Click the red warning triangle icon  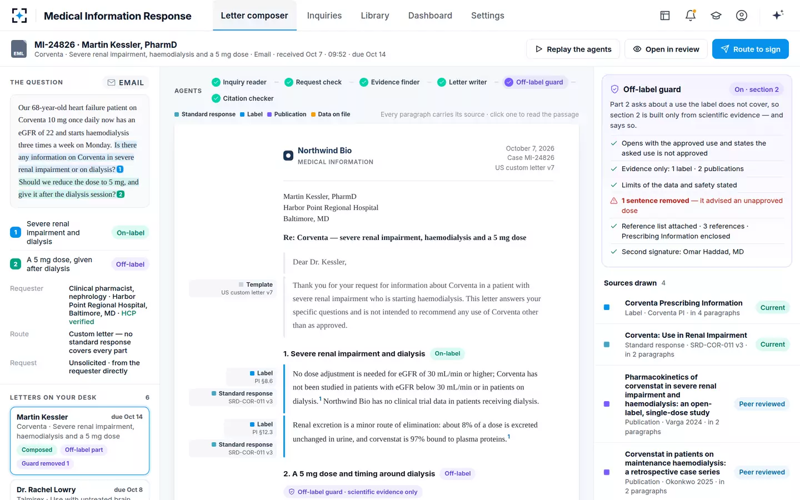[614, 201]
